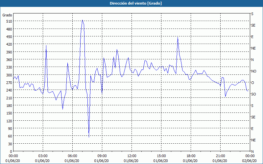This screenshot has height=164, width=263.
Task: Click the 'NE' compass label beside 390 gridline
Action: point(253,48)
